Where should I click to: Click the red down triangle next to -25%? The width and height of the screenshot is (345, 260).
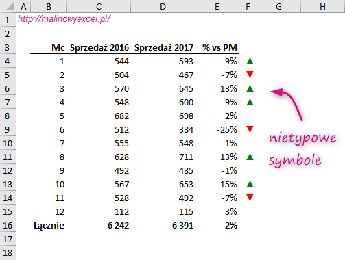click(250, 129)
